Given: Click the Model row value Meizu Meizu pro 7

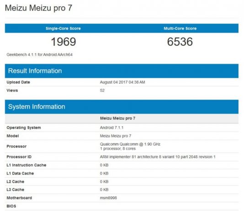Looking at the screenshot, I should [x=116, y=136].
